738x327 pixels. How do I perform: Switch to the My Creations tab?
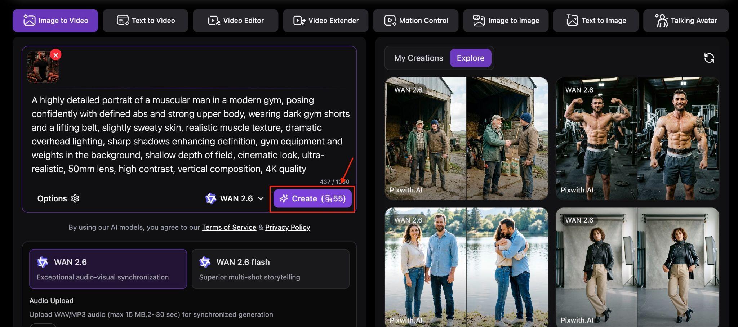(x=418, y=58)
